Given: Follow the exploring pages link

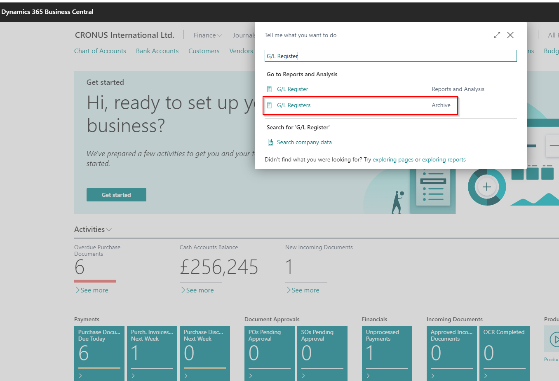Looking at the screenshot, I should coord(393,159).
